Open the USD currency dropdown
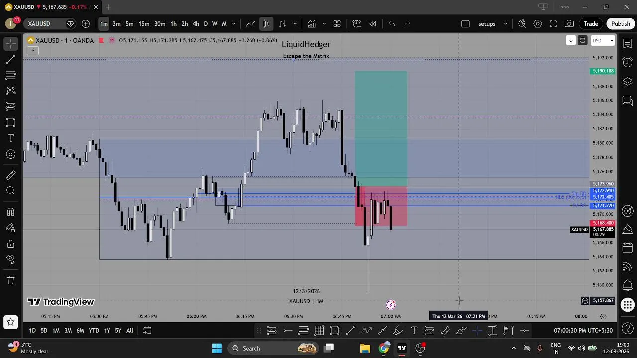Screen dimensions: 637x358 pyautogui.click(x=603, y=40)
